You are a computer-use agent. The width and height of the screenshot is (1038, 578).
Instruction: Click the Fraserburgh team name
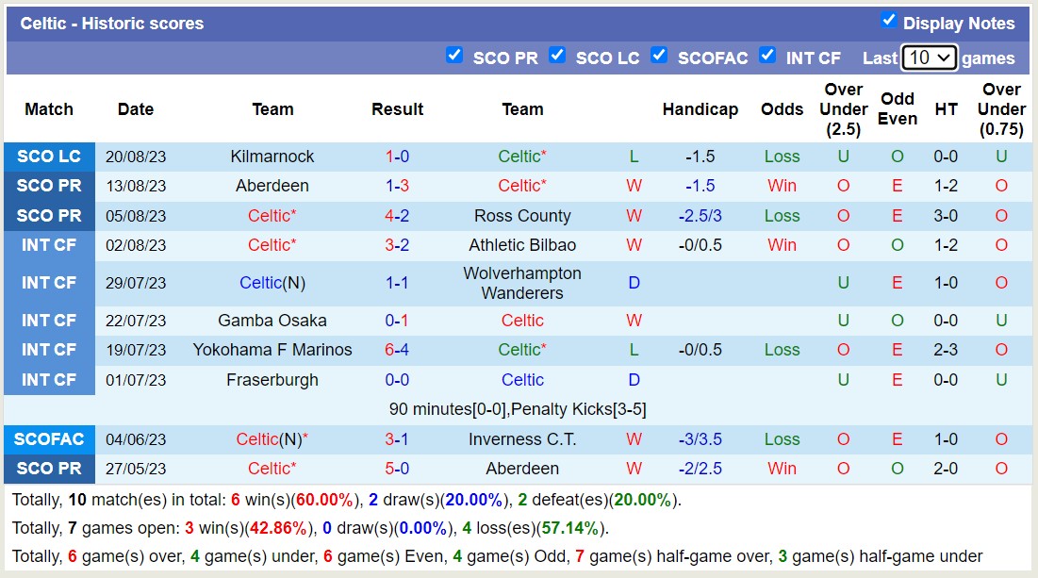272,379
